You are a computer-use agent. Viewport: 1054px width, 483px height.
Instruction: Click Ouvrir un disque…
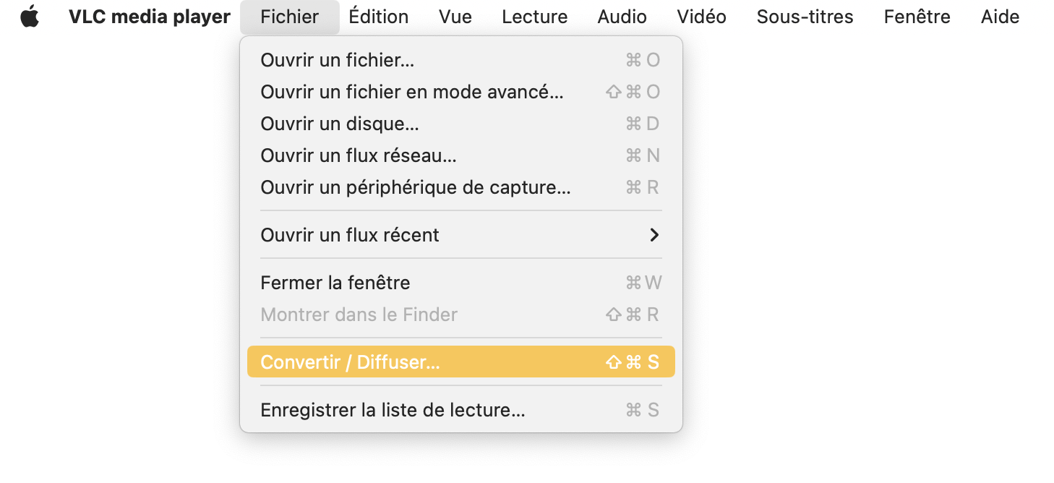460,124
